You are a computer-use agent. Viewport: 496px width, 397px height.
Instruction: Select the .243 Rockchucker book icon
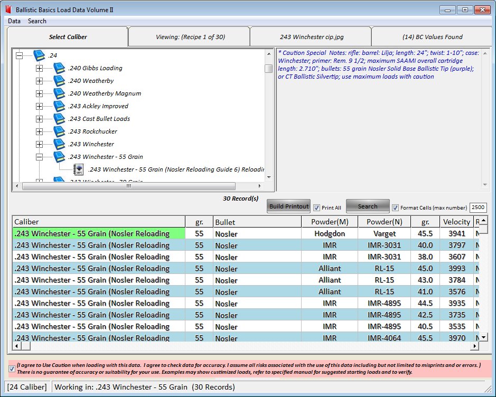59,131
